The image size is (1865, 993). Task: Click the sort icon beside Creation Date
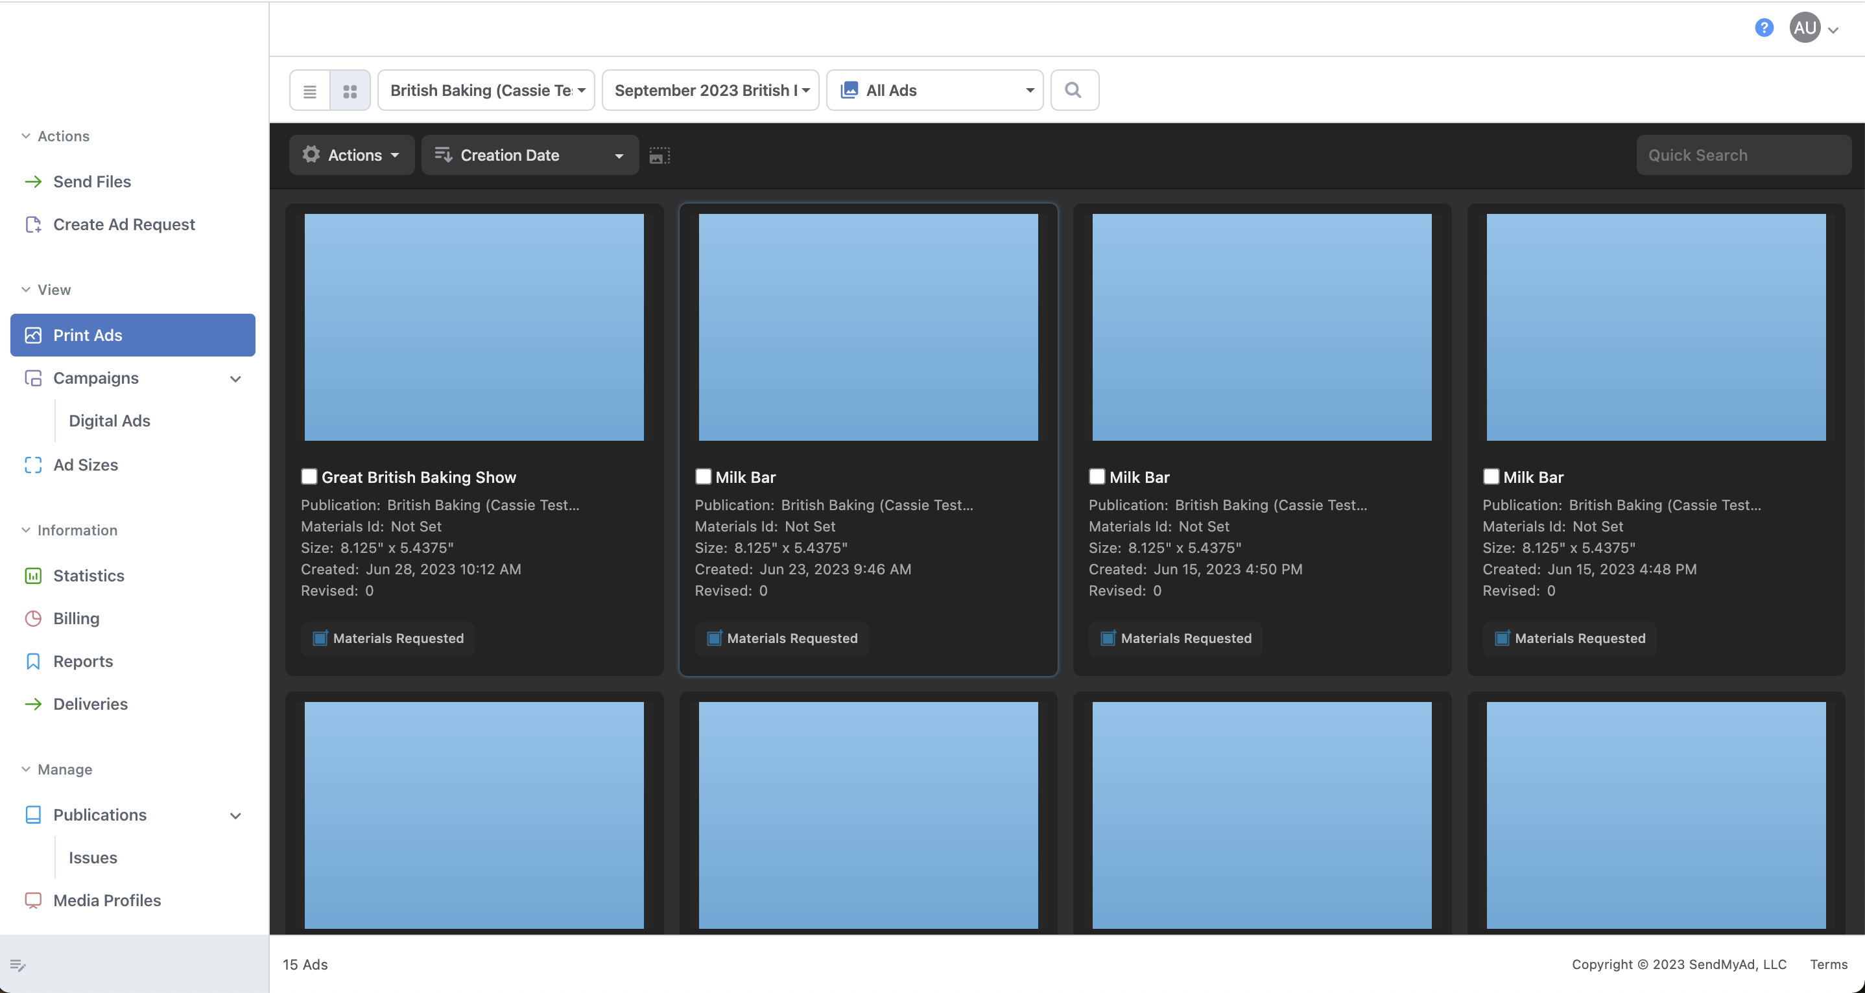click(x=443, y=154)
